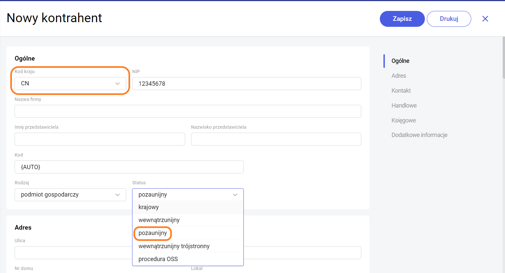The height and width of the screenshot is (273, 505).
Task: Open the Kod kraju dropdown
Action: pyautogui.click(x=70, y=83)
